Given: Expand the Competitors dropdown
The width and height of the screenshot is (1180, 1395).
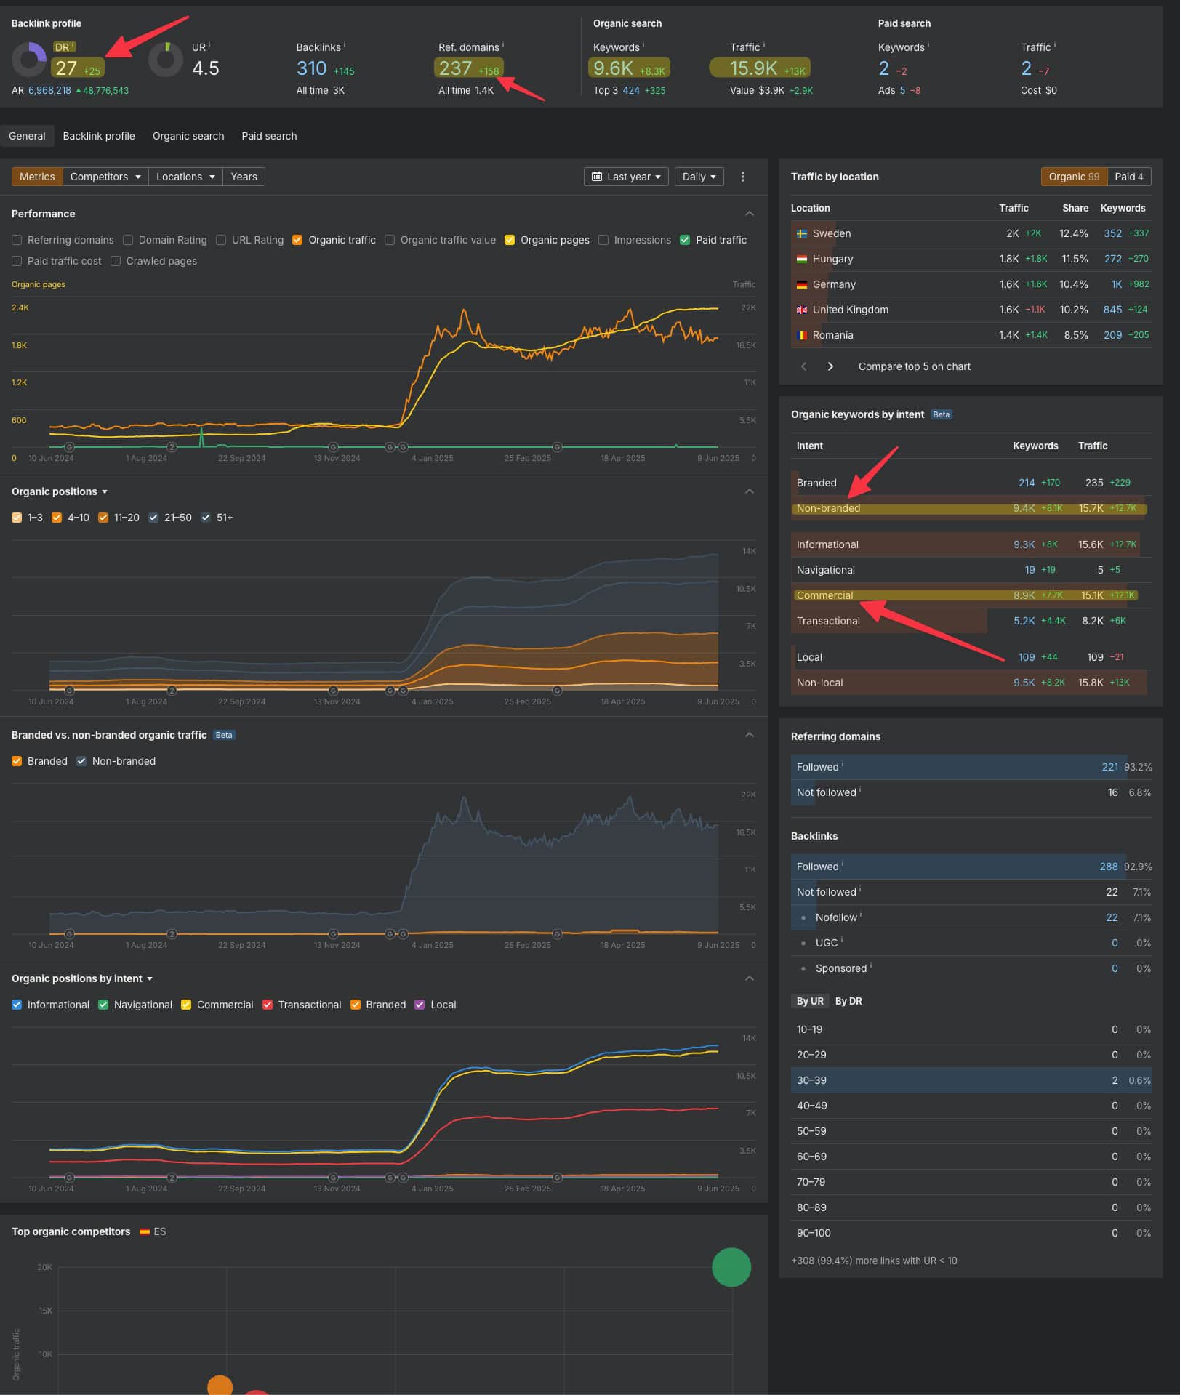Looking at the screenshot, I should [105, 177].
